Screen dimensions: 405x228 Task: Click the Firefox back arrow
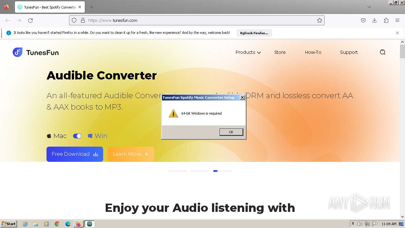8,20
